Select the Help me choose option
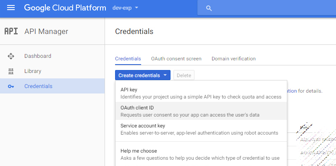The width and height of the screenshot is (336, 166). tap(201, 154)
